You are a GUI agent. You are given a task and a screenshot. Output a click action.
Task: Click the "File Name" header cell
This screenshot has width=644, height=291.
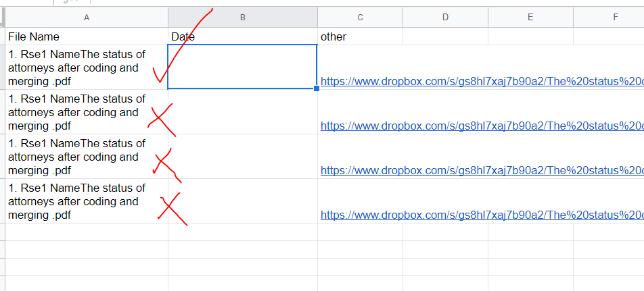pyautogui.click(x=87, y=36)
